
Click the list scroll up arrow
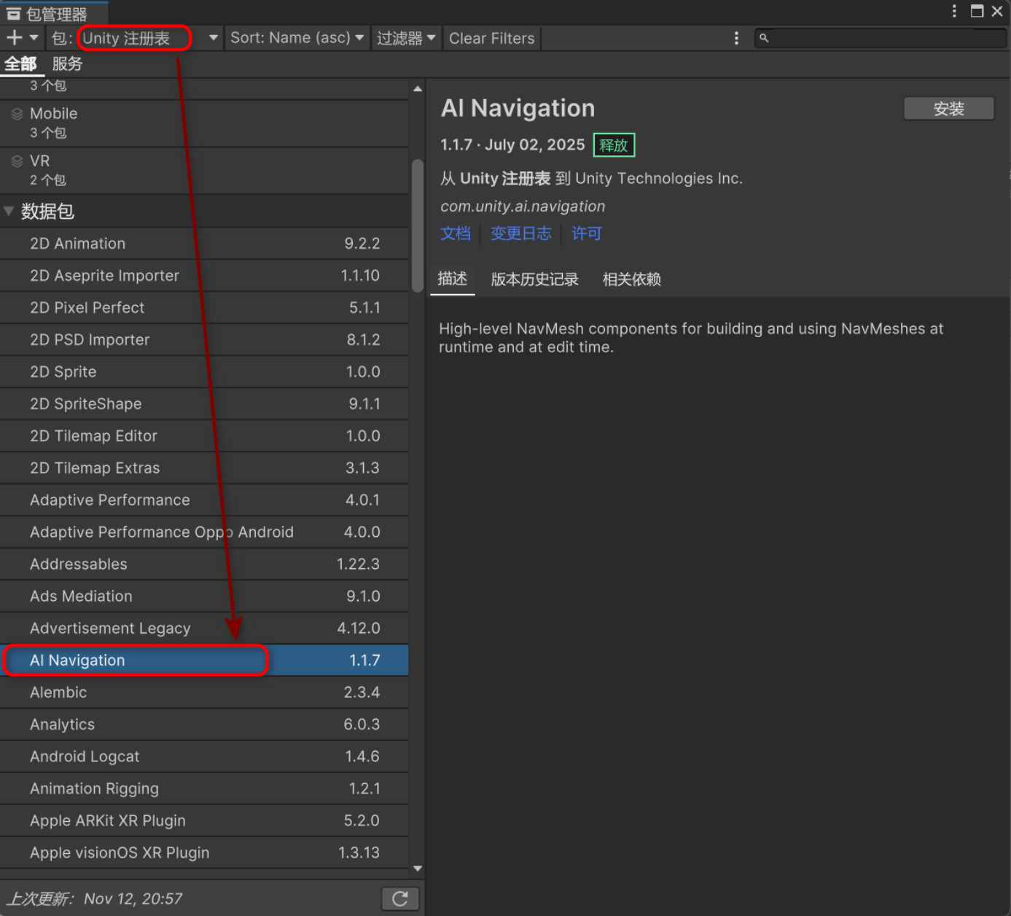pyautogui.click(x=418, y=89)
